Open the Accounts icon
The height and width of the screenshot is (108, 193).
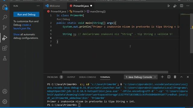click(5, 91)
